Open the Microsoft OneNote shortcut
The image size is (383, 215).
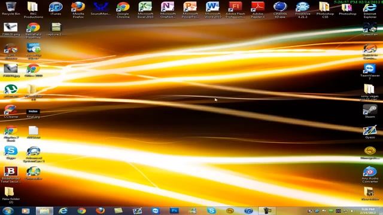pos(168,10)
